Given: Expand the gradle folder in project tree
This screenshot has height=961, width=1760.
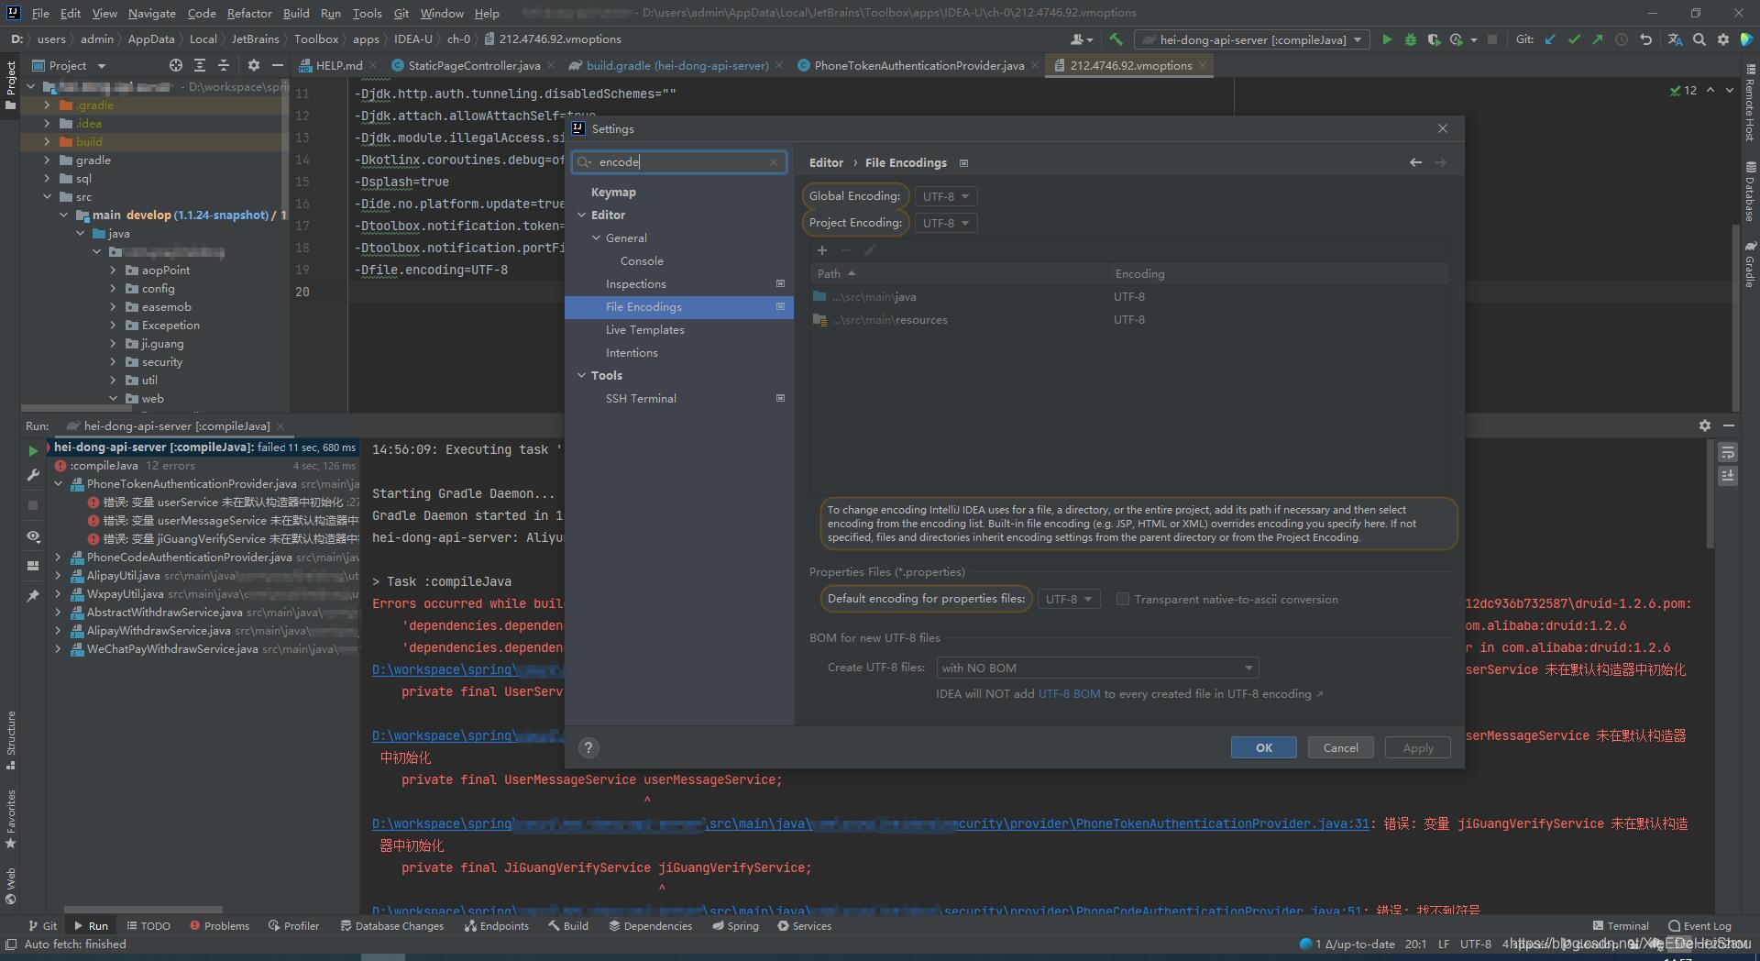Looking at the screenshot, I should pyautogui.click(x=47, y=160).
